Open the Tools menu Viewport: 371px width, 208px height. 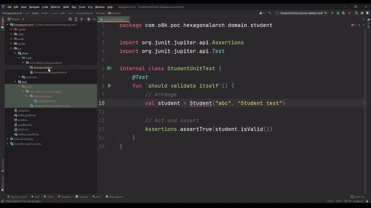(82, 7)
